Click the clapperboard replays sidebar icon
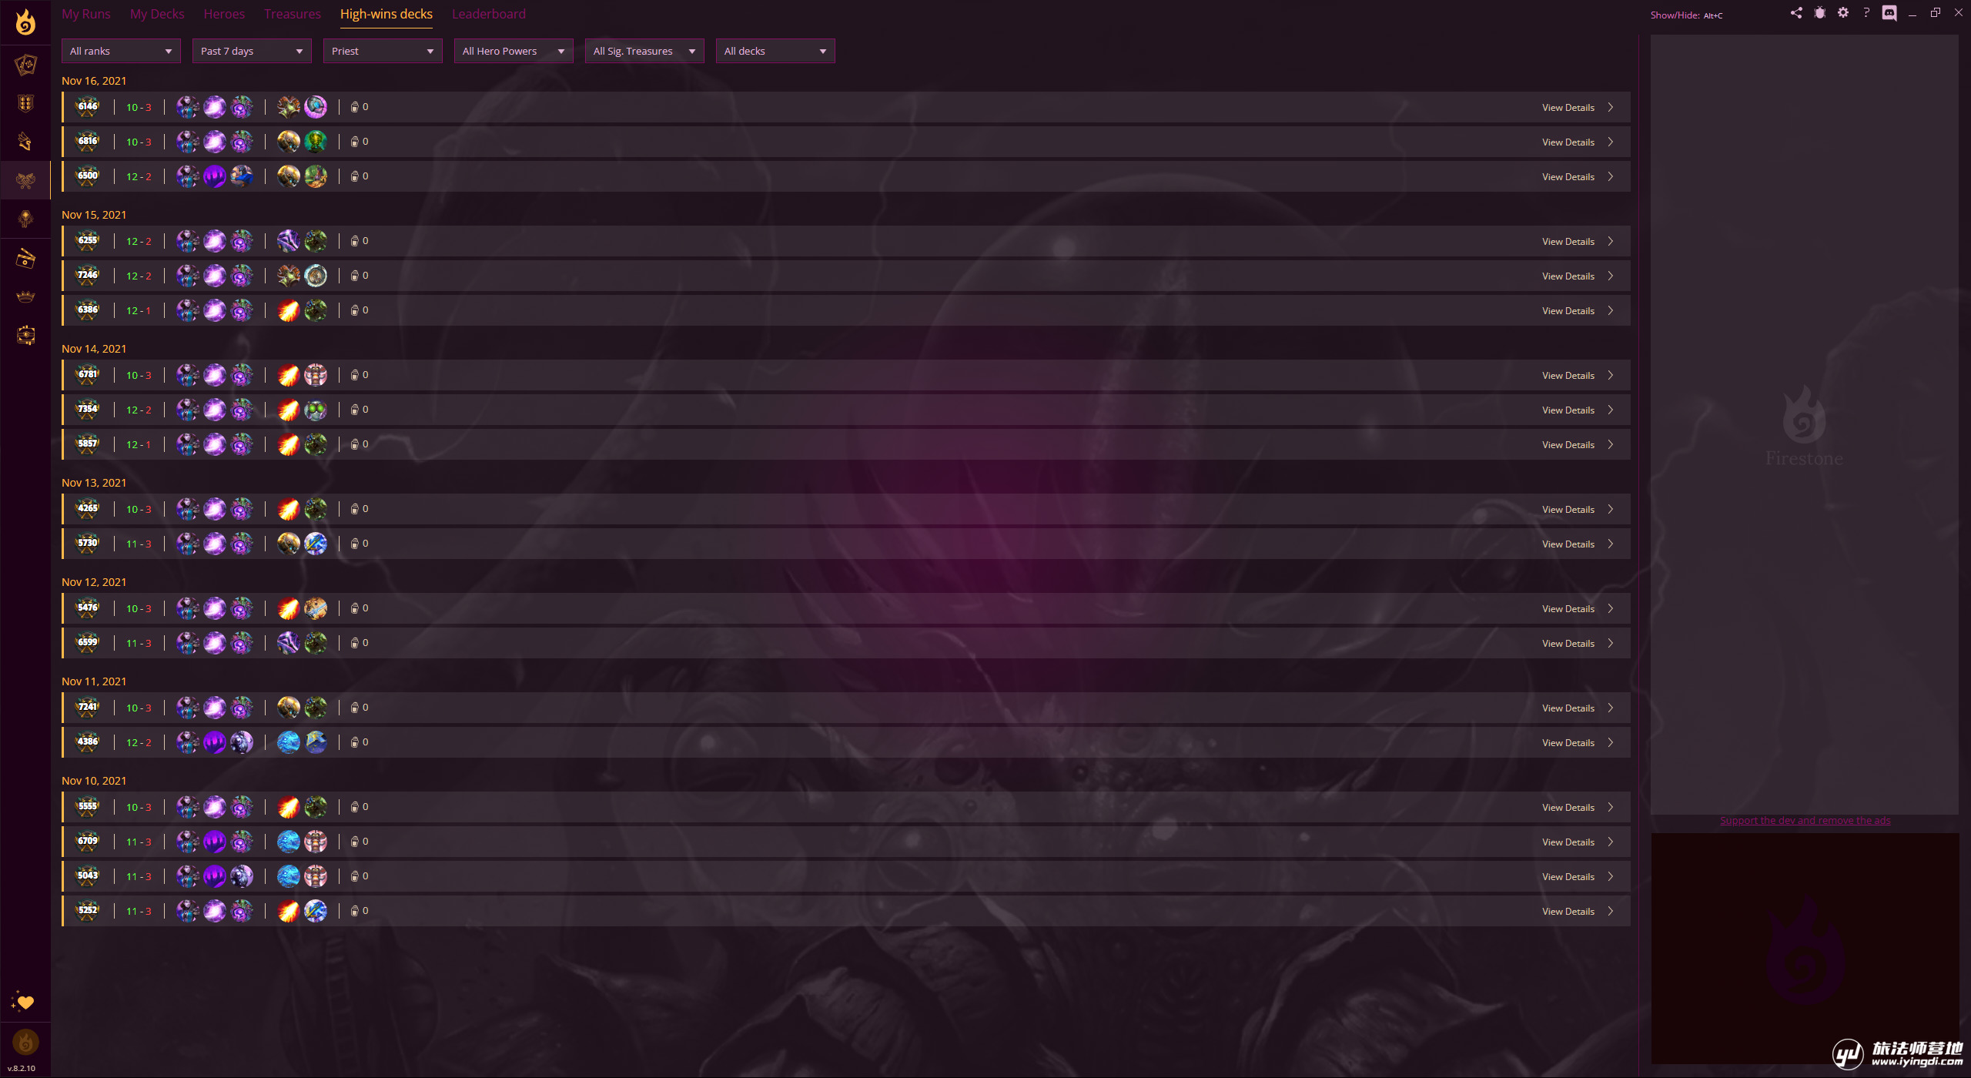1971x1078 pixels. (25, 259)
